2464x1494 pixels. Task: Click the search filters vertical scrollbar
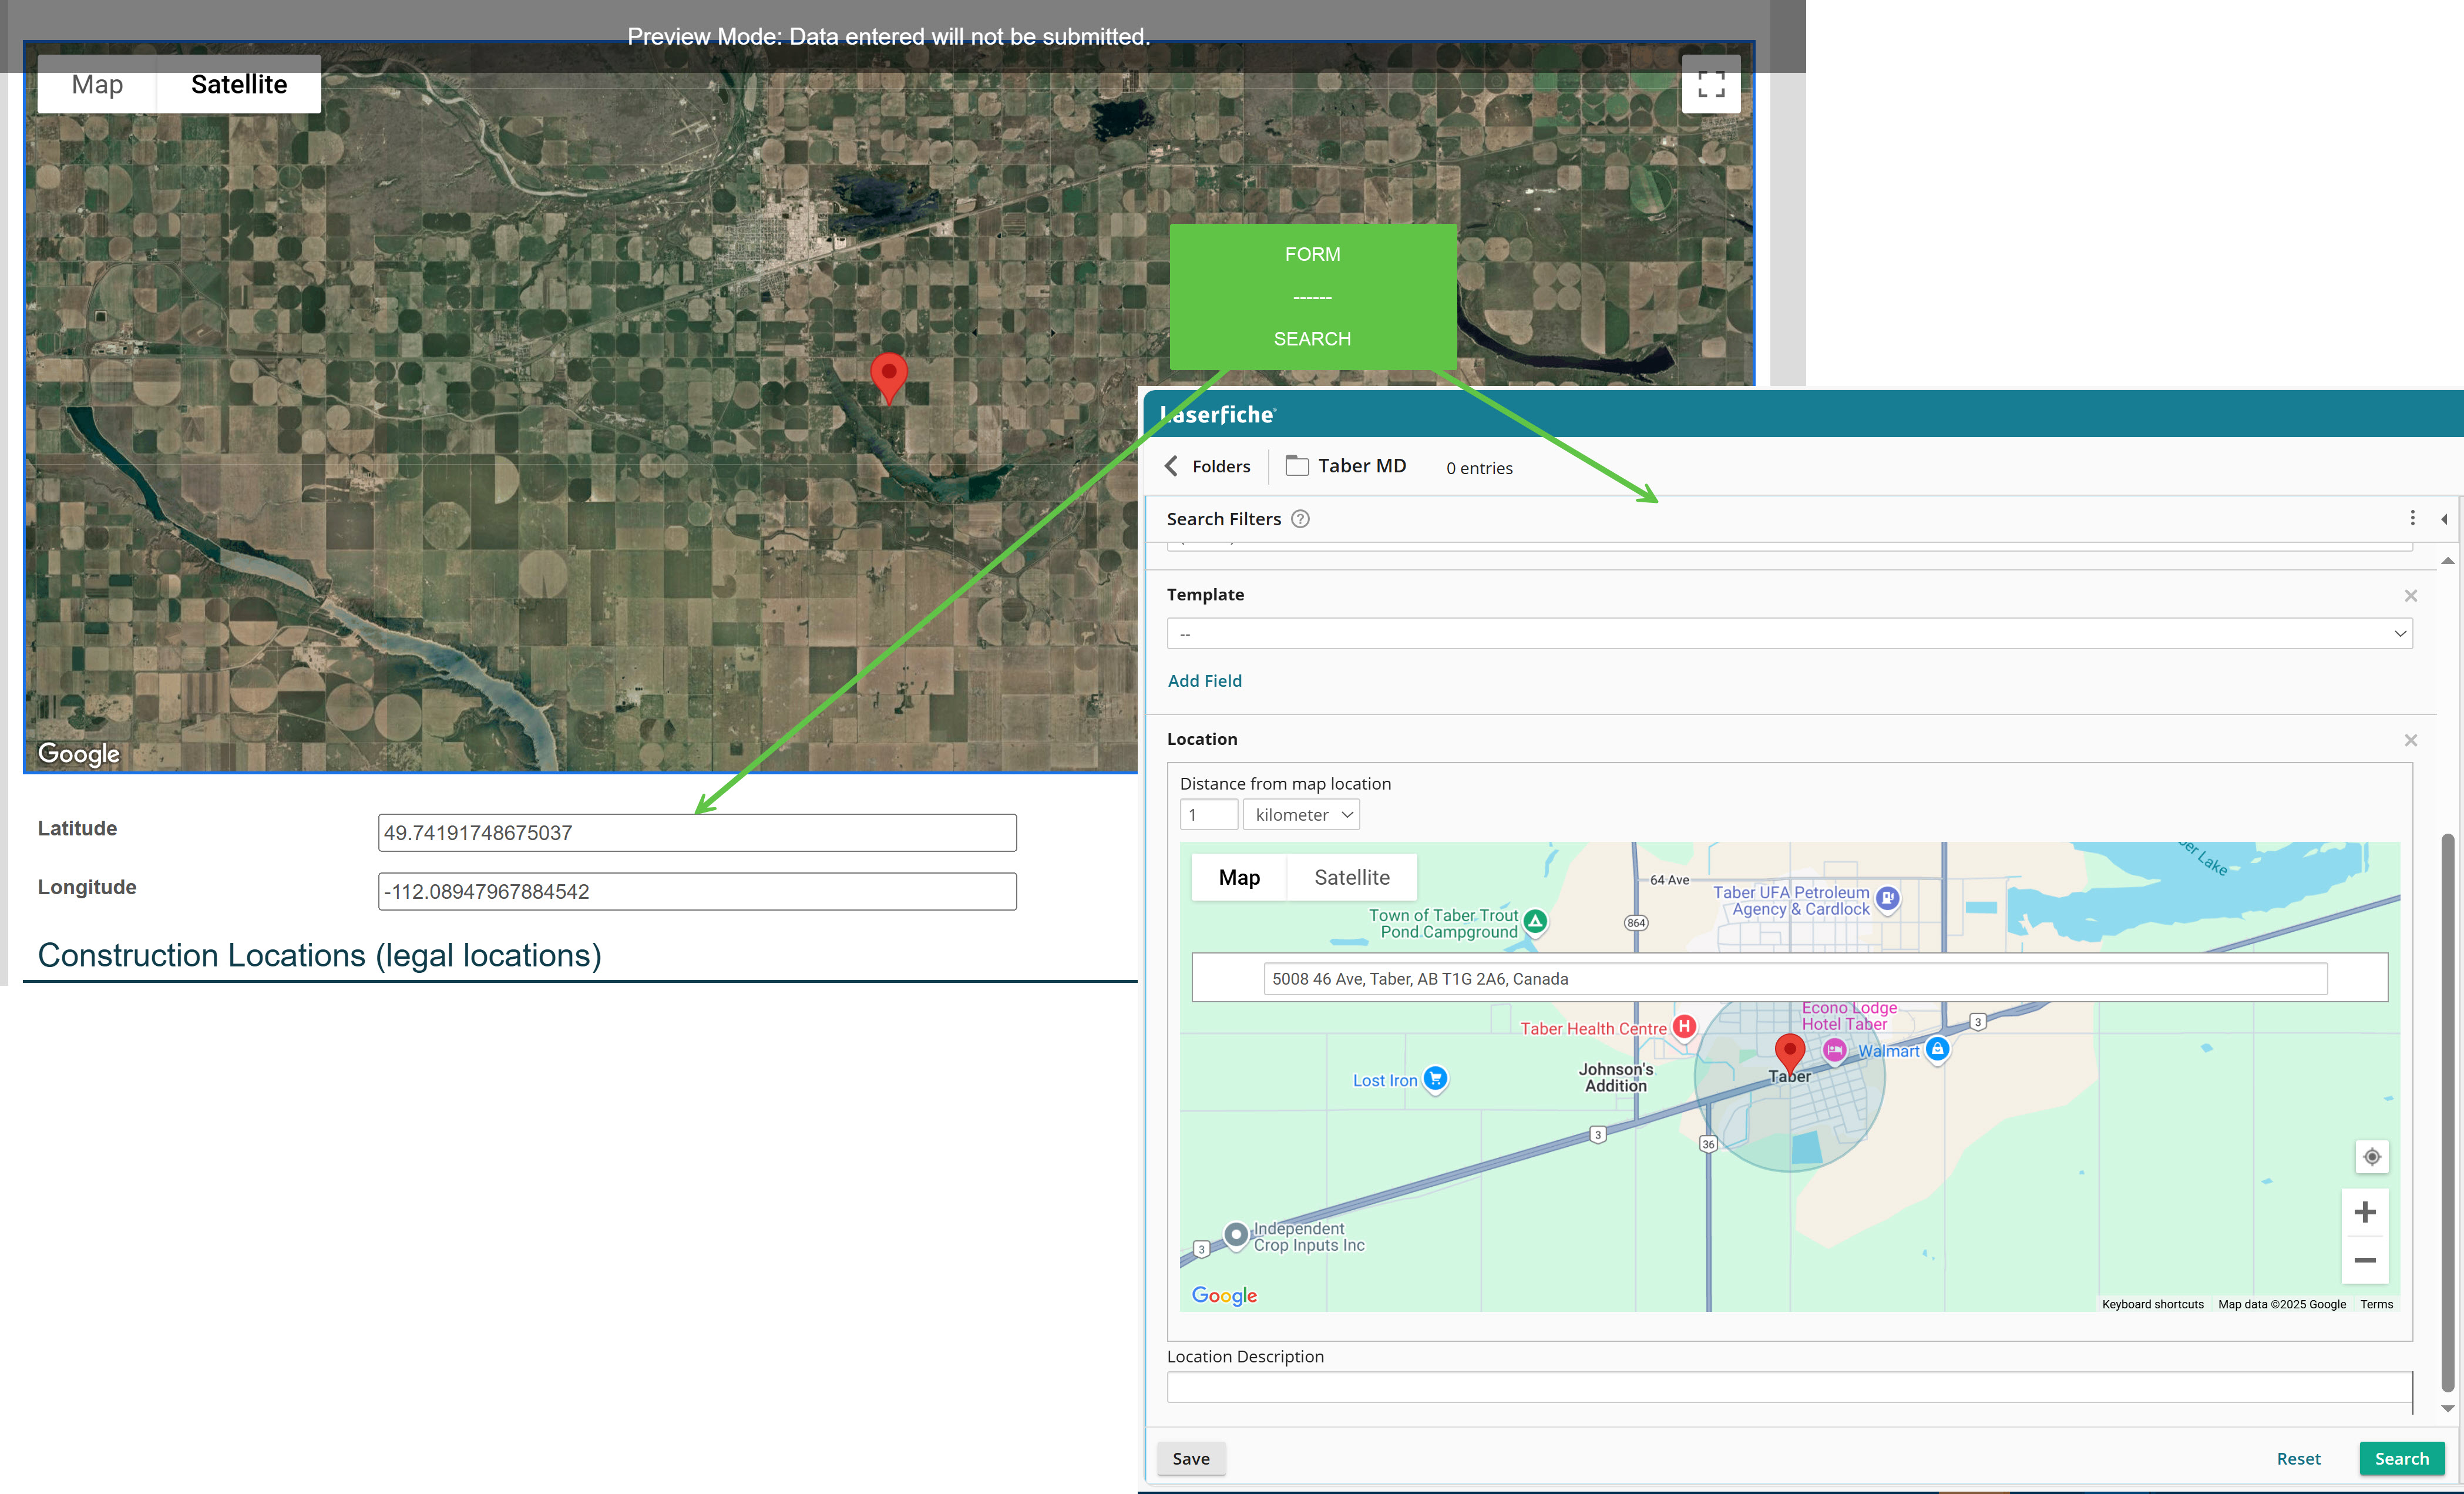(x=2447, y=1110)
